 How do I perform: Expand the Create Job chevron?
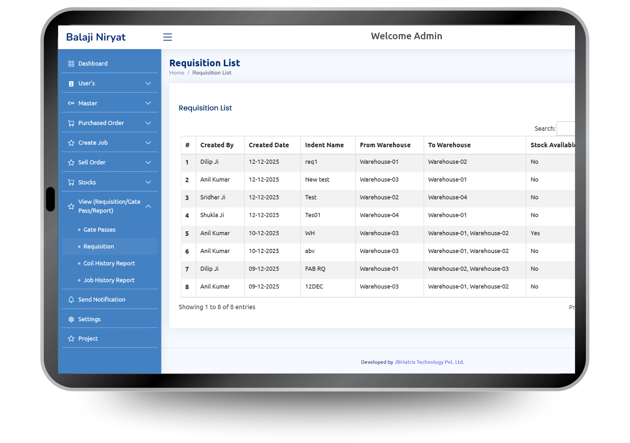[148, 143]
